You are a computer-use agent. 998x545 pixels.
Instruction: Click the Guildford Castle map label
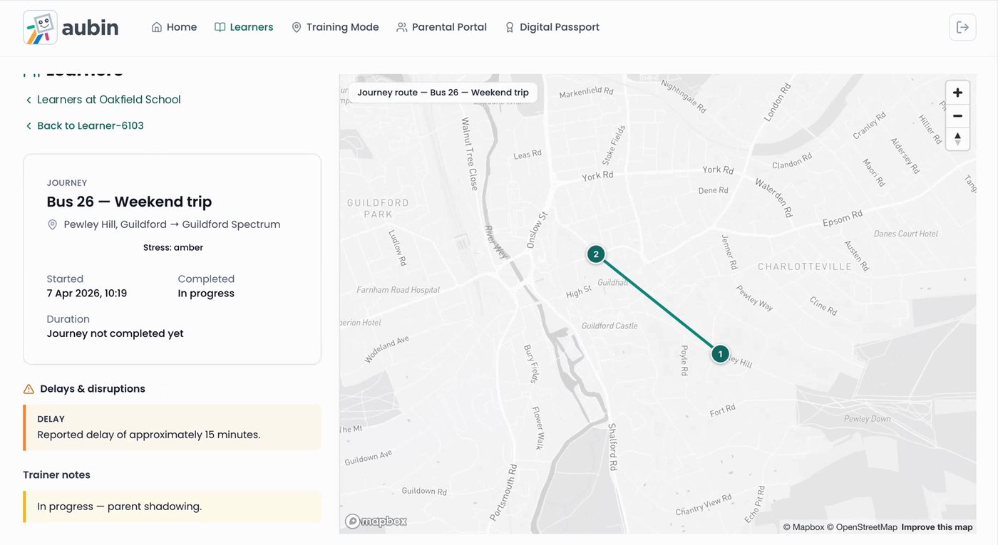point(609,326)
